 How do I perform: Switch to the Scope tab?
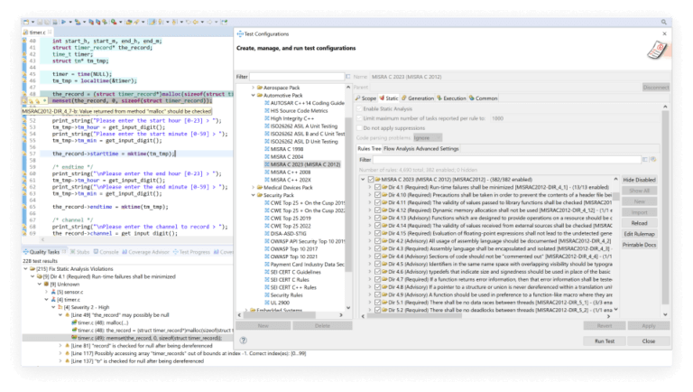[x=365, y=98]
